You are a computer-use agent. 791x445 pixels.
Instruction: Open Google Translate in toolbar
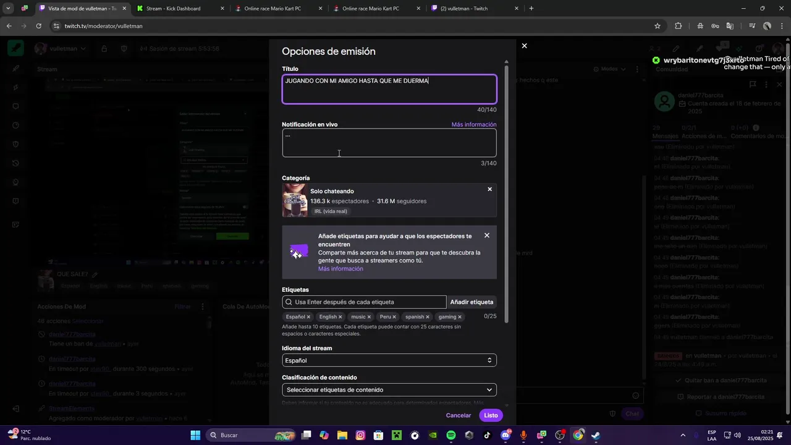pyautogui.click(x=730, y=26)
